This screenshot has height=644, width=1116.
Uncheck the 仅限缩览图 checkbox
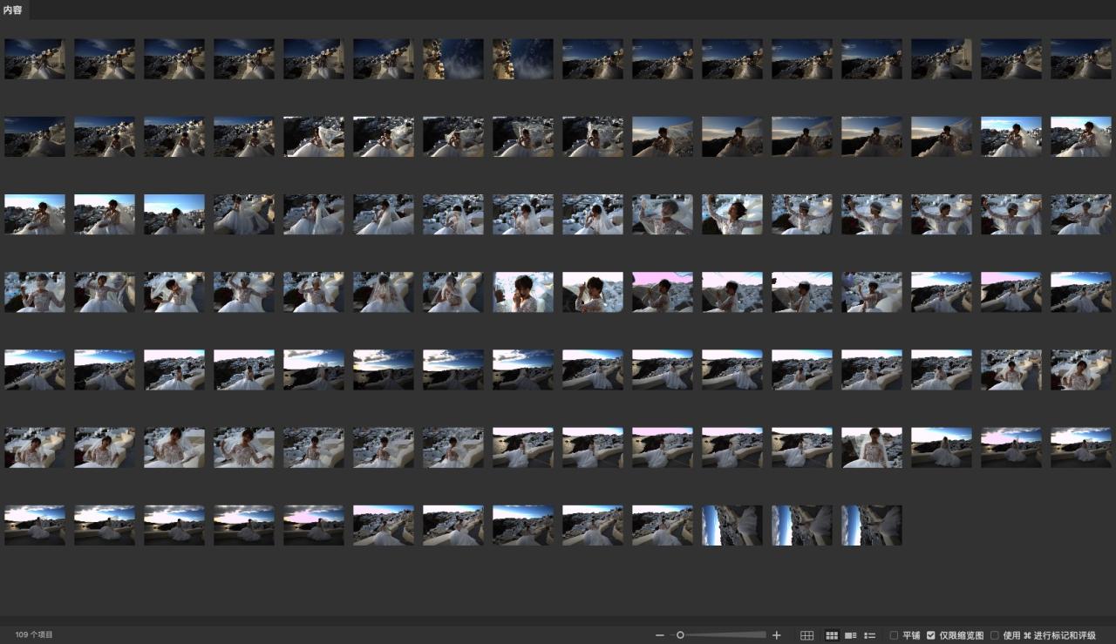pos(931,635)
